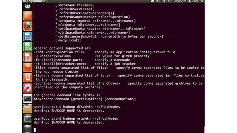Screen dimensions: 237x133
Task: Click 'use value for given property' text
Action: pos(122,56)
